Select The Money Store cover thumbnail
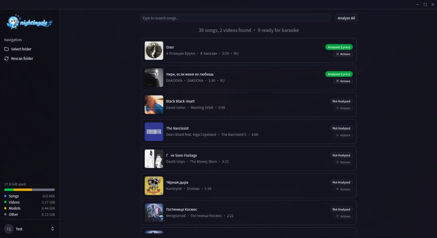437x238 pixels. (154, 159)
